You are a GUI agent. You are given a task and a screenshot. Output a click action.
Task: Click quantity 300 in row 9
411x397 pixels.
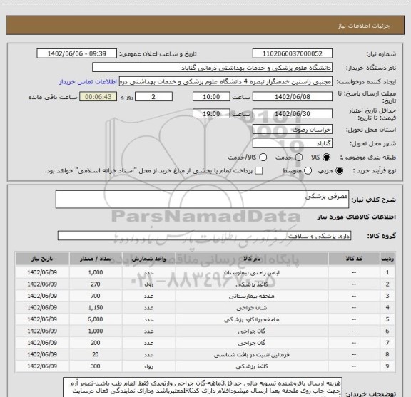pos(96,366)
